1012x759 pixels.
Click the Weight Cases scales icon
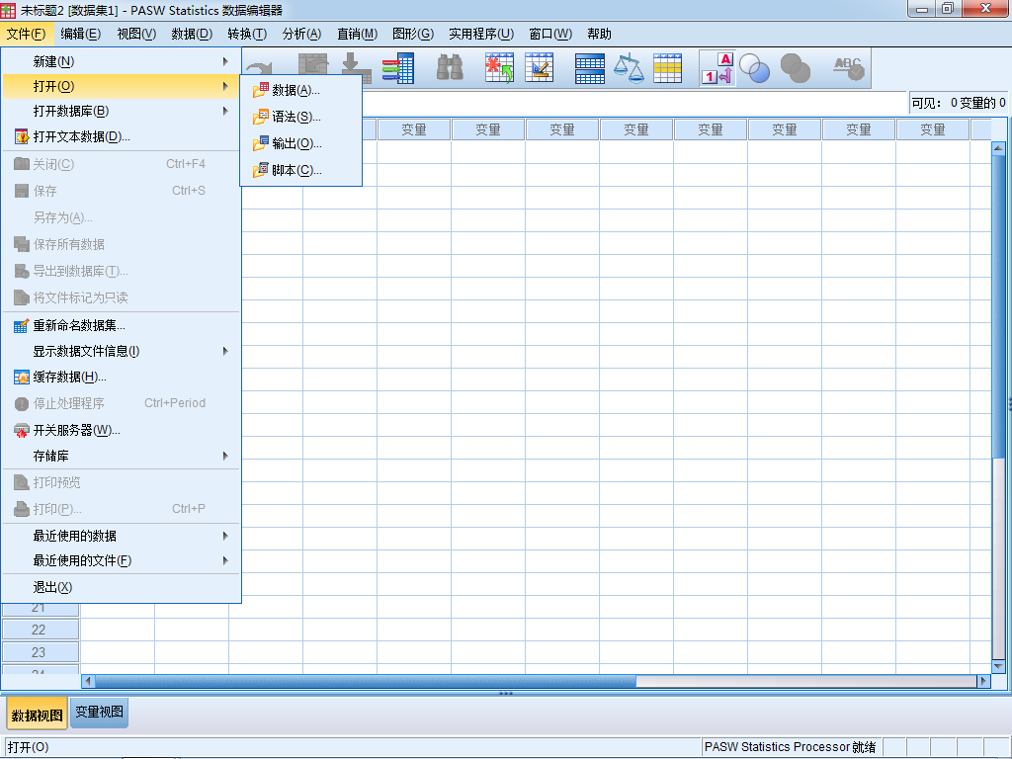point(628,68)
